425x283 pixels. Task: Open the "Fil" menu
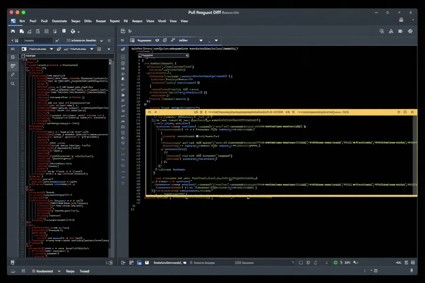click(x=126, y=21)
